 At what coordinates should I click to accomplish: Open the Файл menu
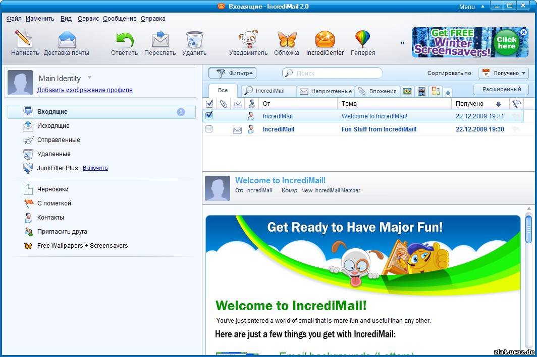(14, 19)
